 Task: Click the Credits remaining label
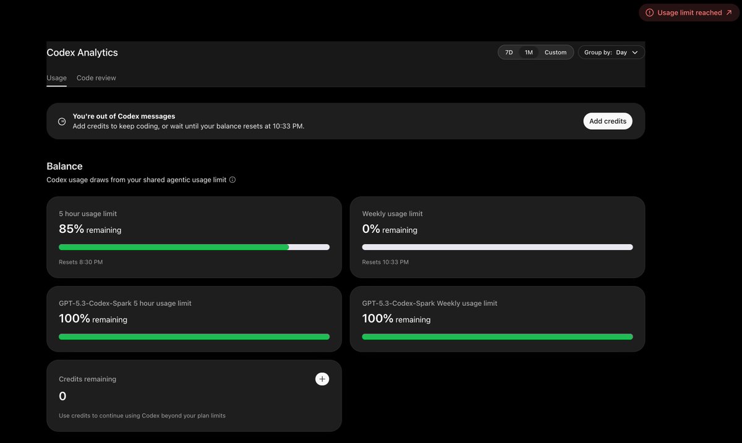tap(87, 379)
